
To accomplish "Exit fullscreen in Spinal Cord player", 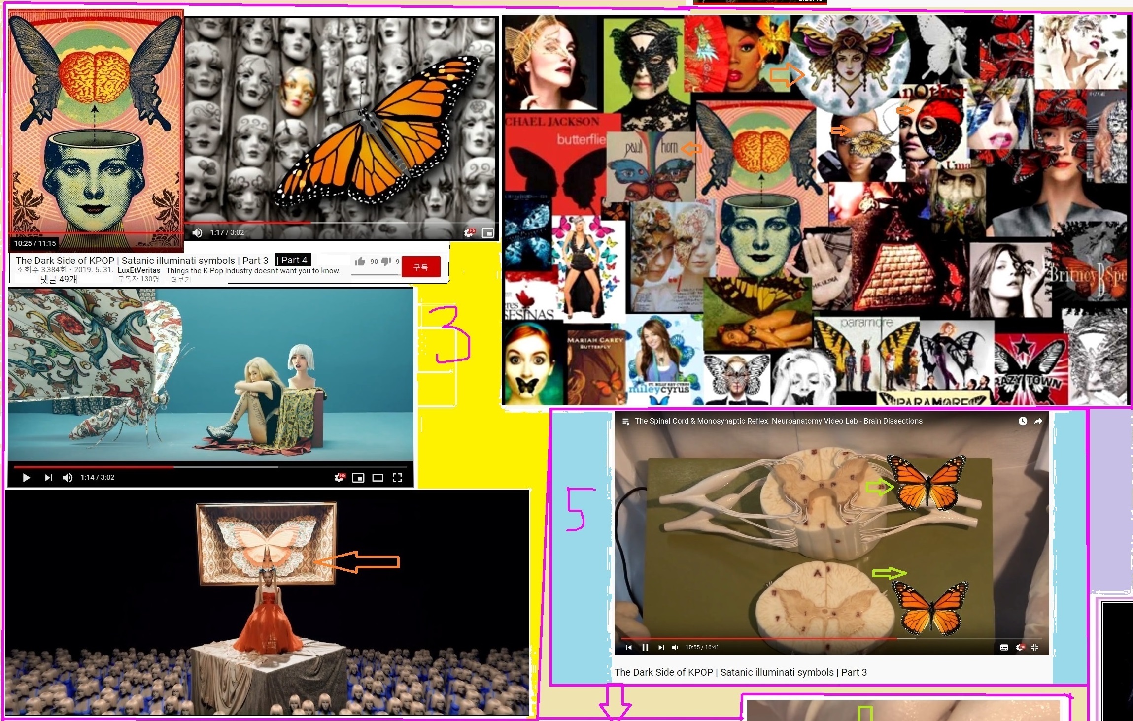I will 1035,647.
